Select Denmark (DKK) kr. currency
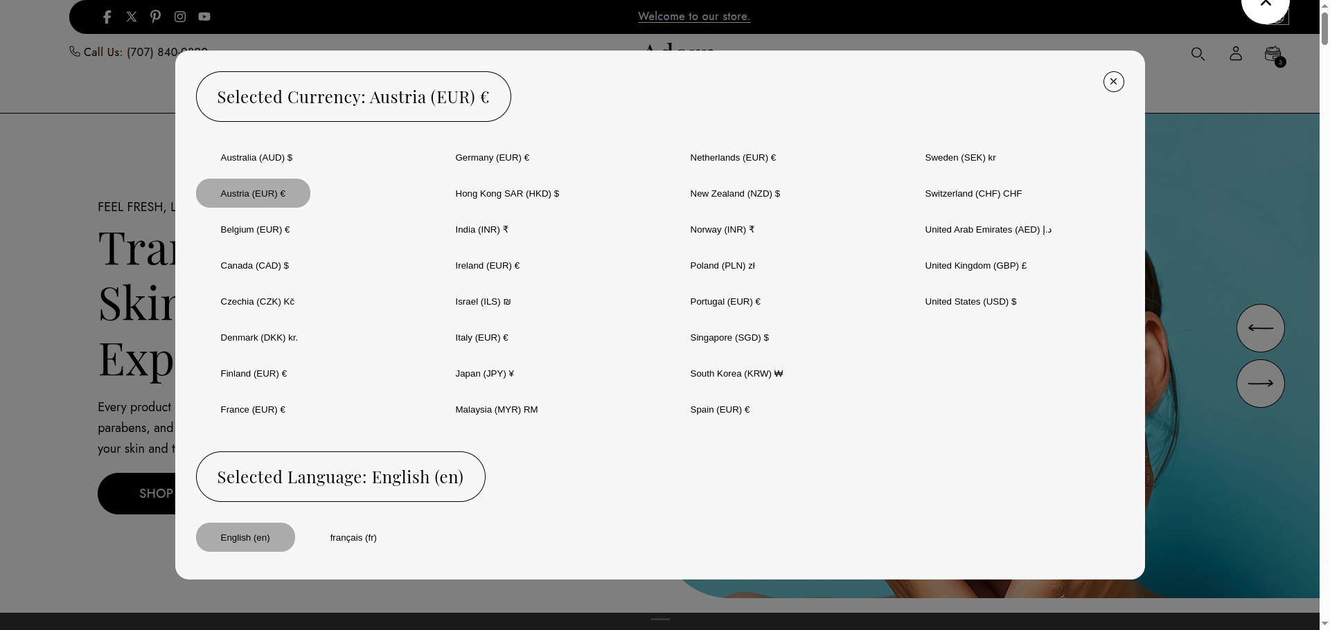This screenshot has height=630, width=1330. (x=259, y=338)
